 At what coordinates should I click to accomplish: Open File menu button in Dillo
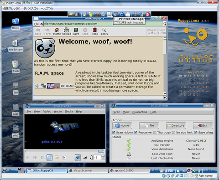tap(36, 24)
